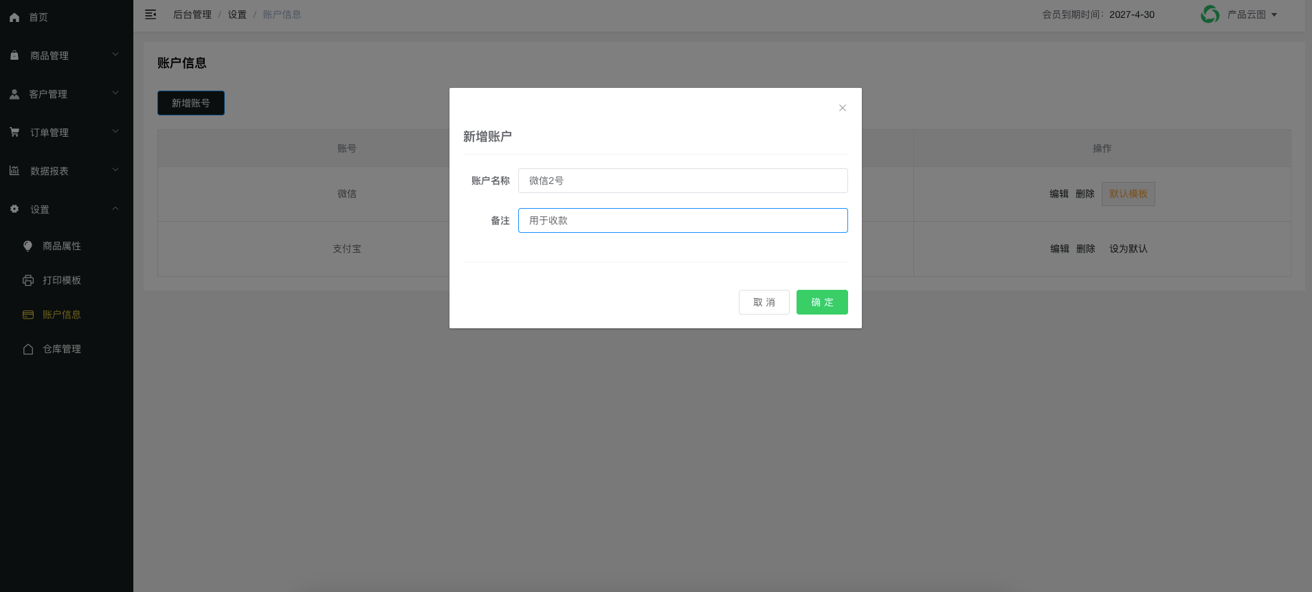
Task: Click the 设置 gear icon
Action: pyautogui.click(x=14, y=209)
